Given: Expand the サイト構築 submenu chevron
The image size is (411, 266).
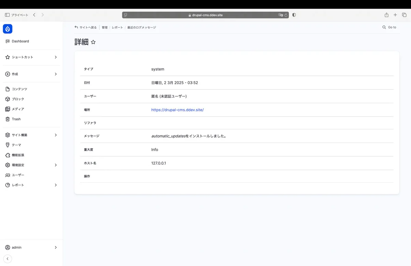Looking at the screenshot, I should click(56, 135).
